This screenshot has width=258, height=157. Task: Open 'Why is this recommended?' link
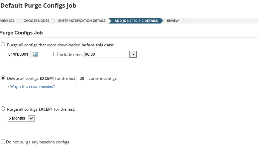(x=33, y=86)
